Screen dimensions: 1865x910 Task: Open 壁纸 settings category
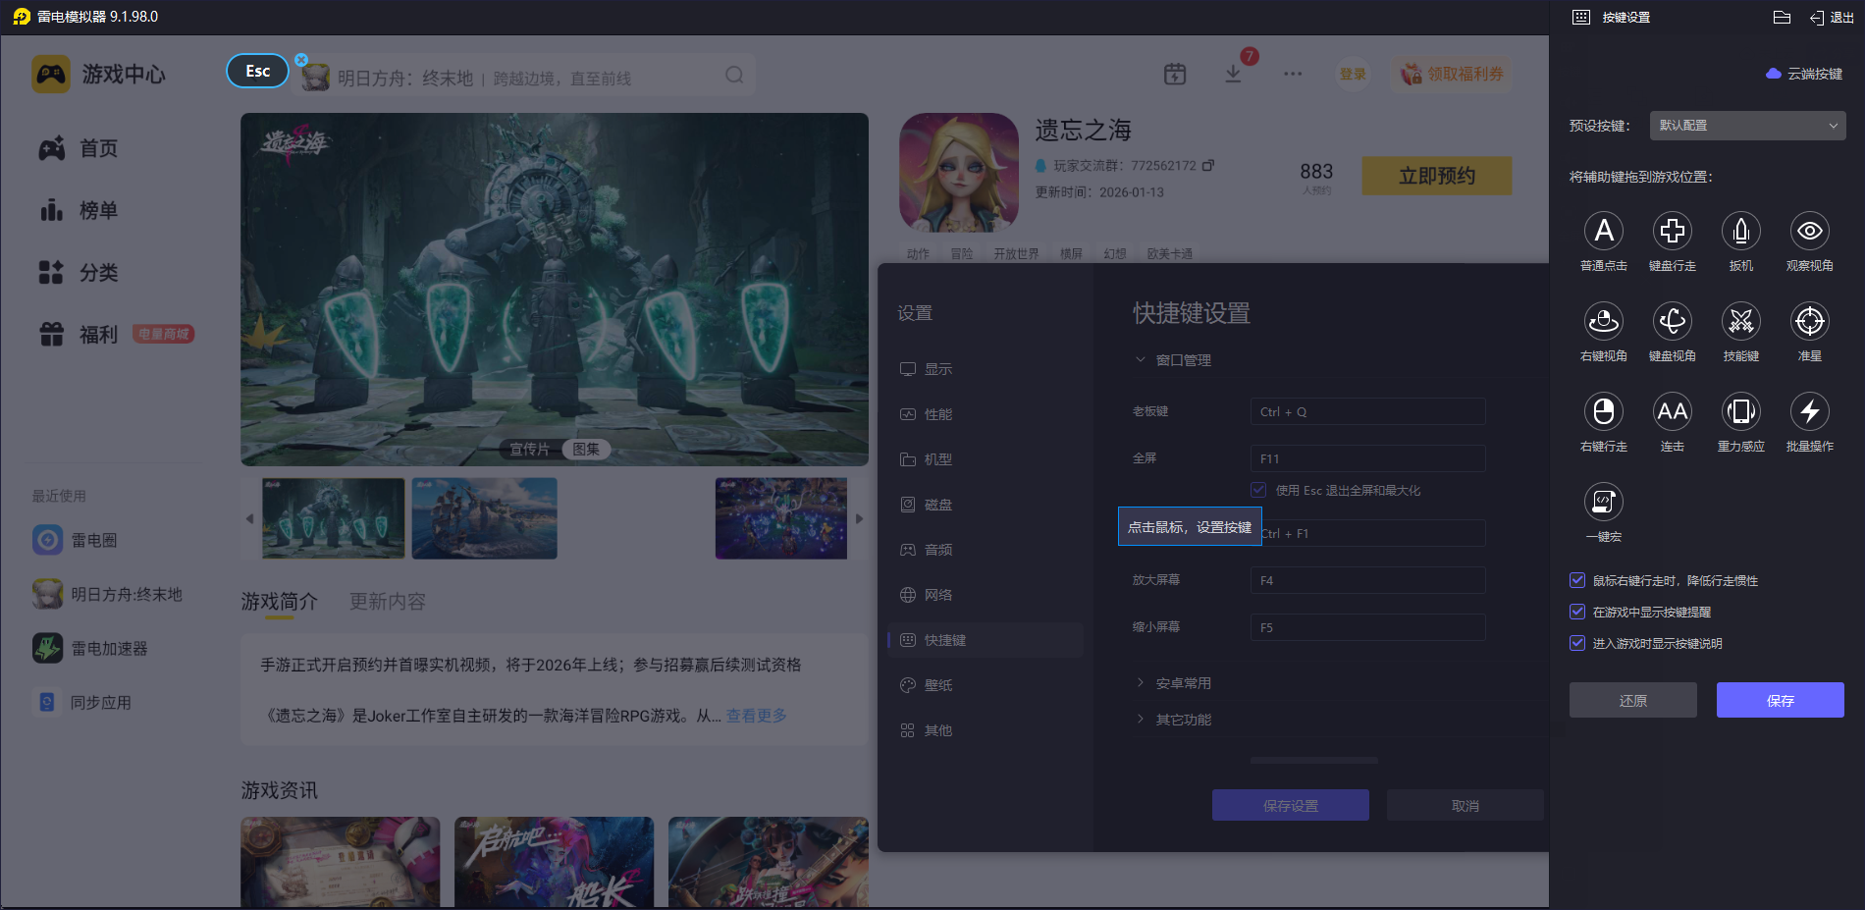pyautogui.click(x=927, y=685)
